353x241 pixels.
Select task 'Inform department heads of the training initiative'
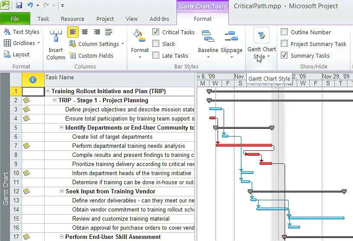(132, 173)
